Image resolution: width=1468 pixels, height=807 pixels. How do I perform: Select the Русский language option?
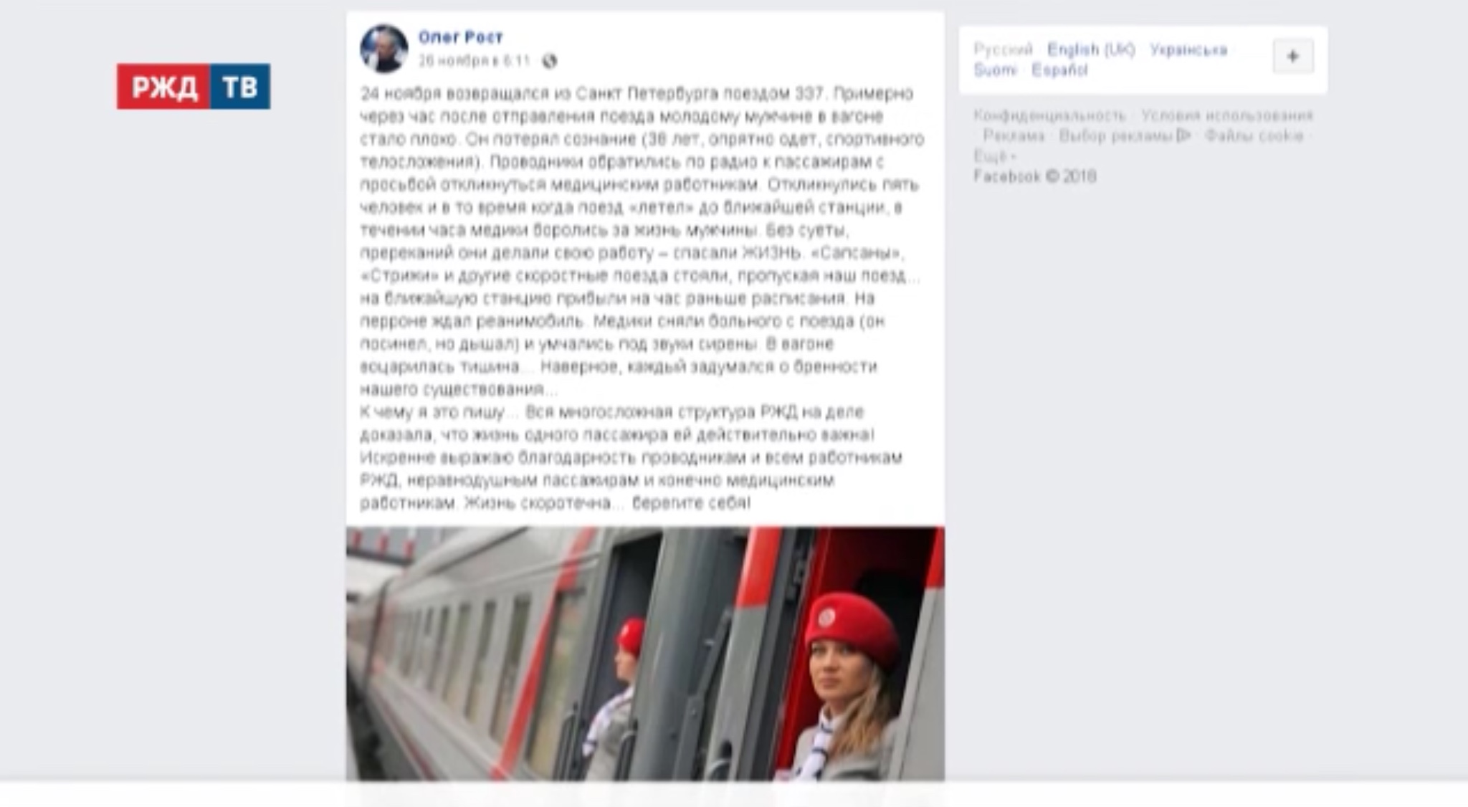1003,49
